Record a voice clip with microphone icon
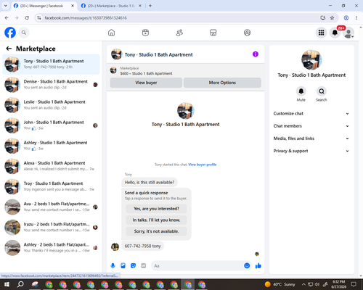Image resolution: width=363 pixels, height=290 pixels. click(x=113, y=266)
